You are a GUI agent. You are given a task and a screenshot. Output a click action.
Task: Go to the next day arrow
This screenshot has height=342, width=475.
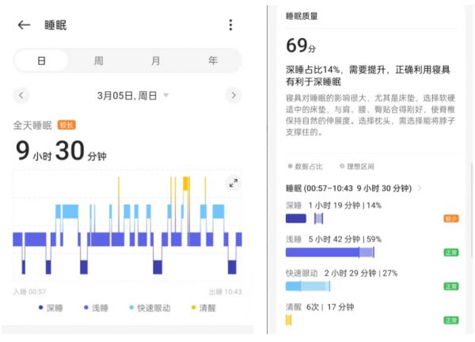[233, 95]
